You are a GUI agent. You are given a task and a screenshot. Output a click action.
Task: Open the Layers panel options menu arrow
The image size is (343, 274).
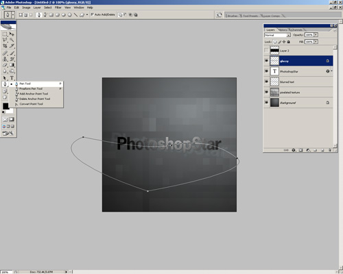click(335, 30)
